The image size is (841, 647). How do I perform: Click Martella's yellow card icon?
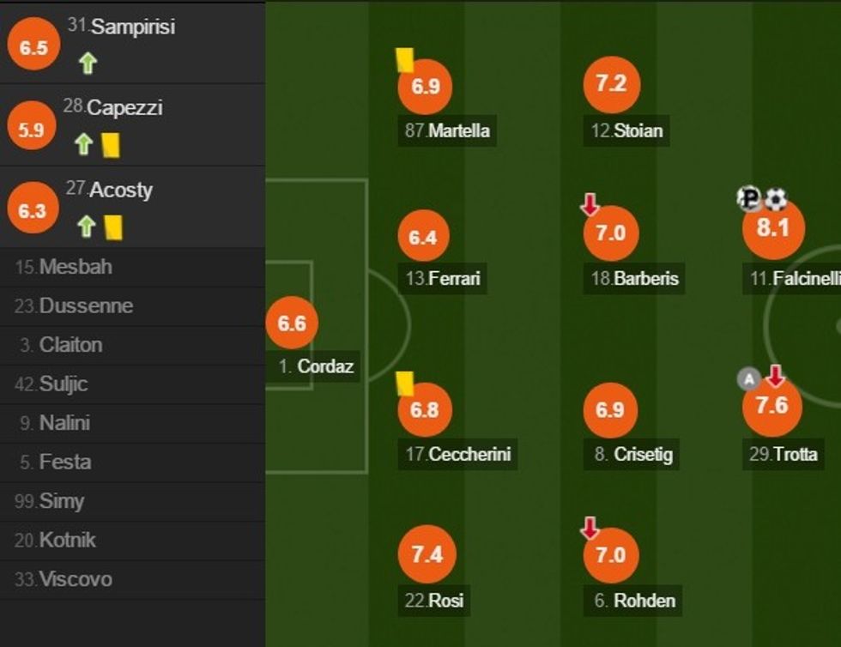coord(405,59)
